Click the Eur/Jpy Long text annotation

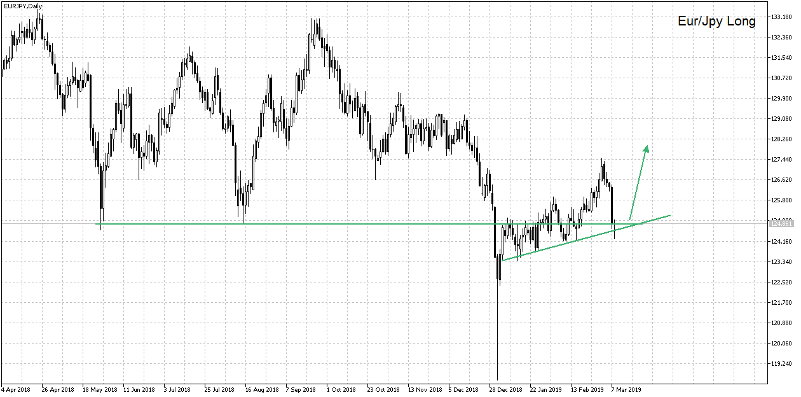pyautogui.click(x=717, y=21)
